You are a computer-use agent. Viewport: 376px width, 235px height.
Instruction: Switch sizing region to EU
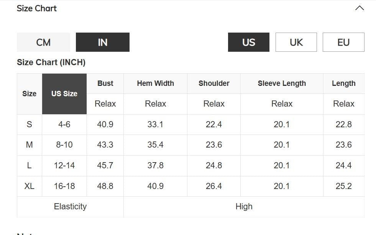(343, 42)
